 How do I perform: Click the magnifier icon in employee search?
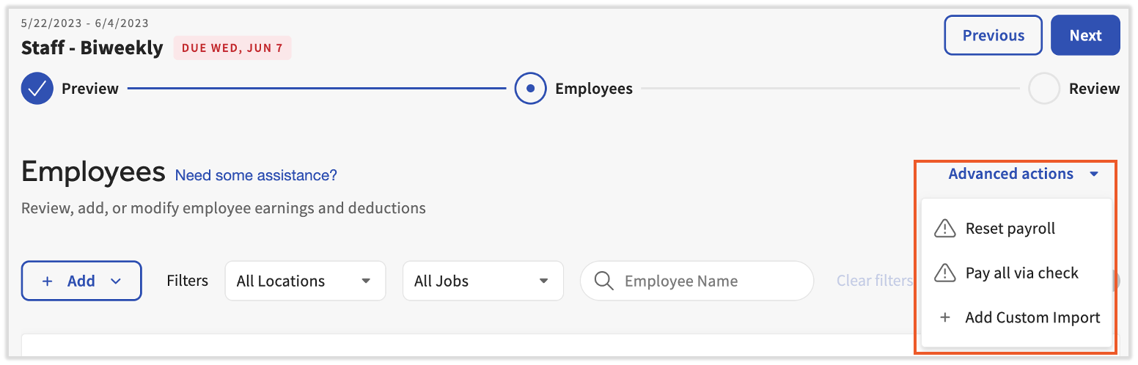[x=604, y=281]
